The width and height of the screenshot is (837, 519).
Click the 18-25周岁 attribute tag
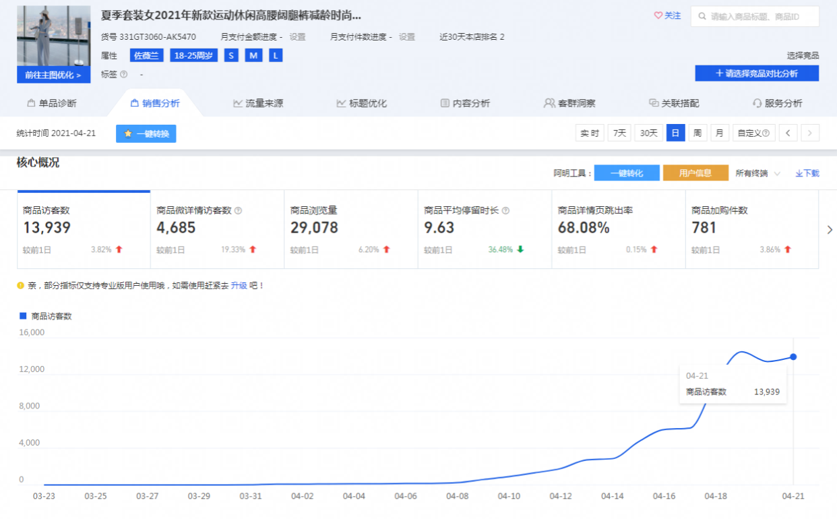[x=193, y=55]
